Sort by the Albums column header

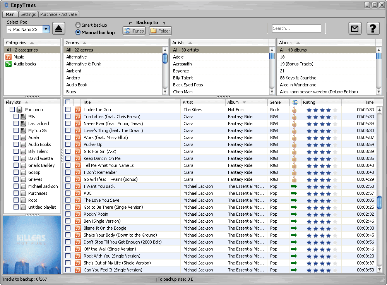click(x=326, y=43)
